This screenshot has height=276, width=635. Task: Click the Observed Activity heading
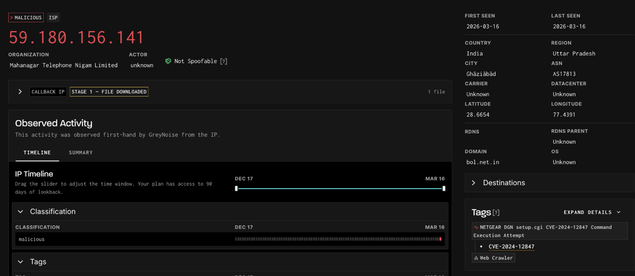54,123
